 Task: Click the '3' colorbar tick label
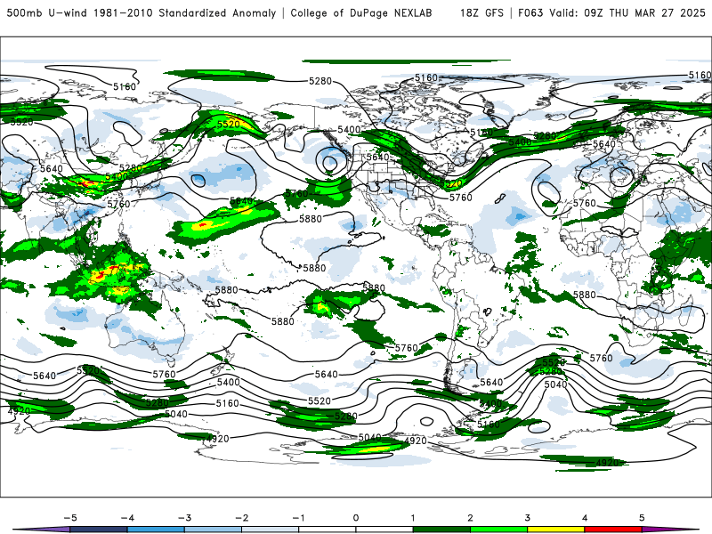coord(527,518)
